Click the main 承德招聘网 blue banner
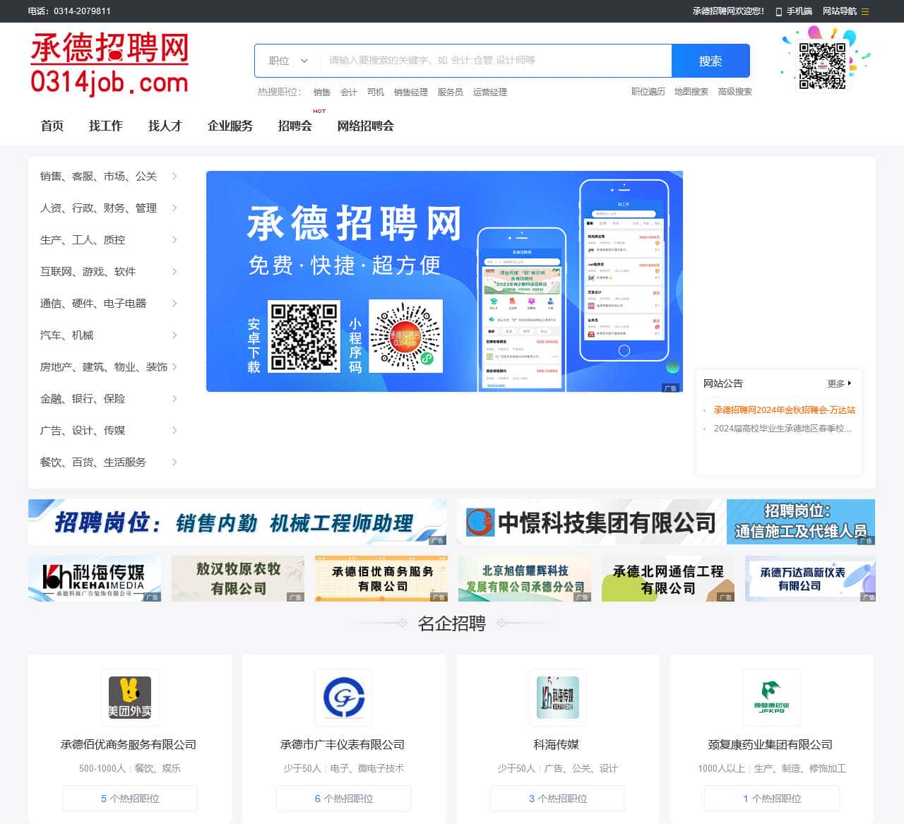Screen dimensions: 904x824 pyautogui.click(x=444, y=281)
